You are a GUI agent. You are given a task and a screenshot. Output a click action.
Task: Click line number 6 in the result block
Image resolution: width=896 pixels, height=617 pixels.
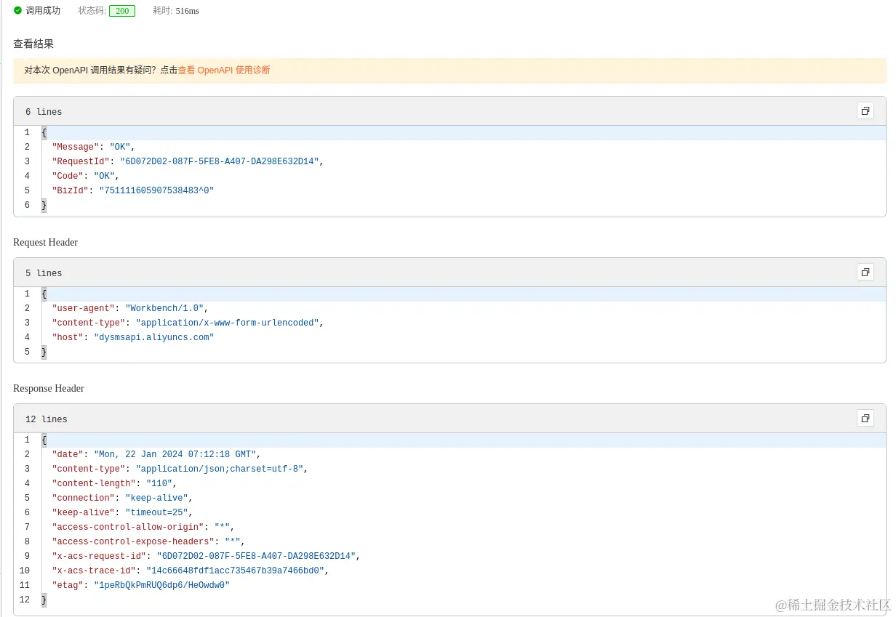tap(27, 205)
